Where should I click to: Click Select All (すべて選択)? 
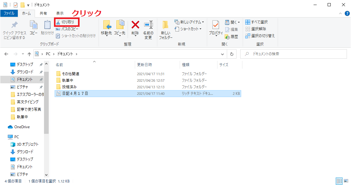tap(256, 22)
